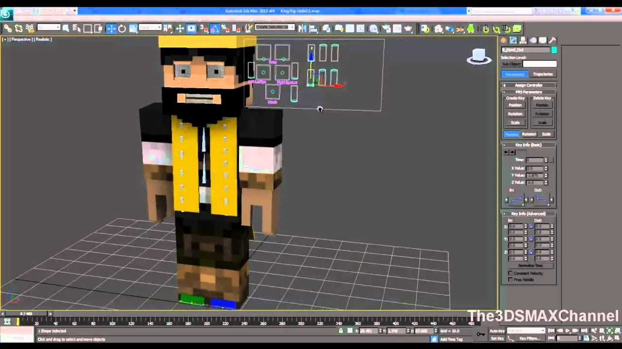Click Edit Named Selection Sets icon

[x=248, y=29]
